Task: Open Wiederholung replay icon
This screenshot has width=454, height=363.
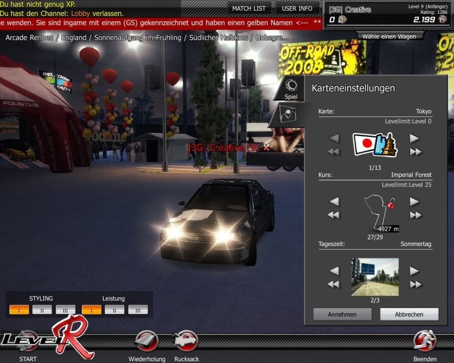Action: point(146,342)
